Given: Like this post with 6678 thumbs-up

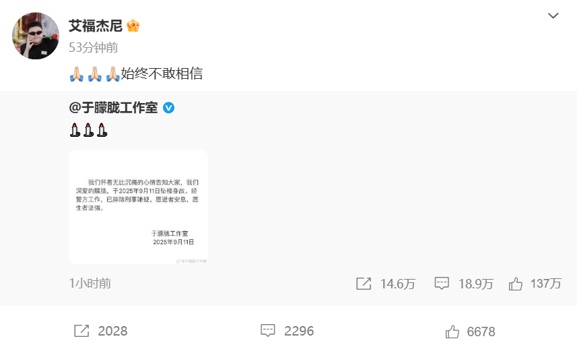Looking at the screenshot, I should [452, 332].
